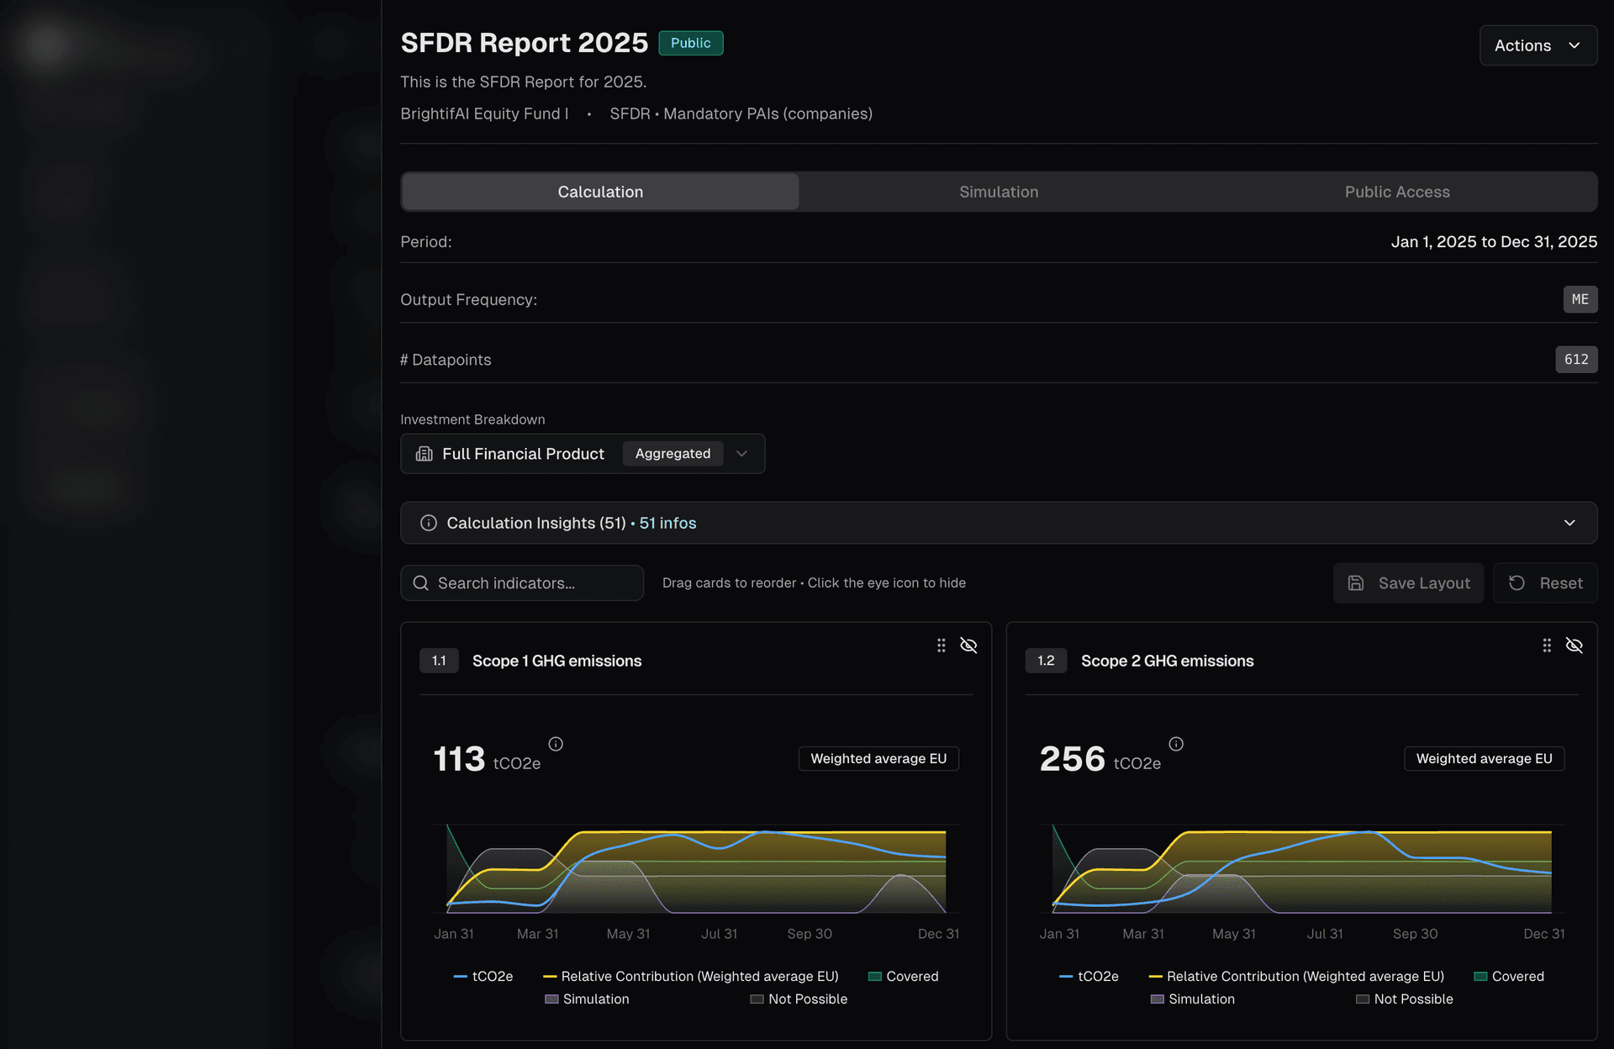This screenshot has width=1614, height=1049.
Task: Click the info icon beside 113 tCO2e
Action: click(x=556, y=743)
